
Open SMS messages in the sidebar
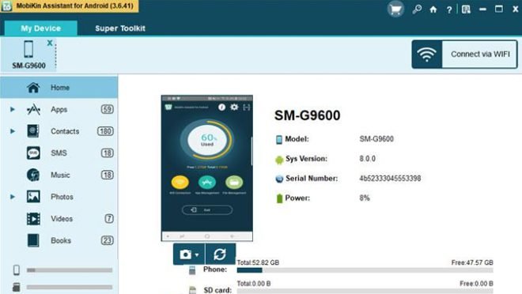tap(59, 153)
